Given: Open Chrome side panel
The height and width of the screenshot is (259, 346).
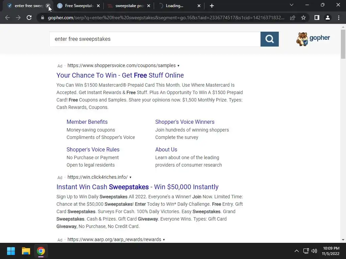Looking at the screenshot, I should pos(317,18).
